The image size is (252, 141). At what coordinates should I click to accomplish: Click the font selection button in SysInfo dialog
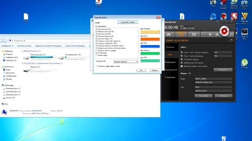(x=128, y=22)
